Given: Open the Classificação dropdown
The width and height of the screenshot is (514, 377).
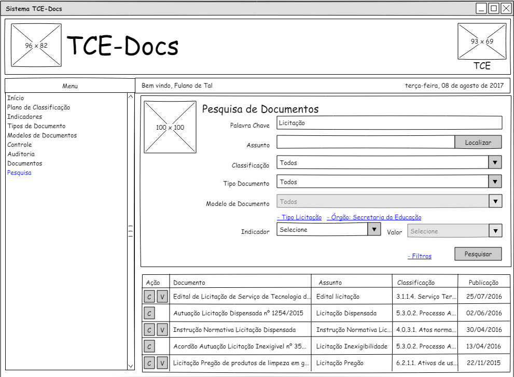Looking at the screenshot, I should pyautogui.click(x=495, y=162).
